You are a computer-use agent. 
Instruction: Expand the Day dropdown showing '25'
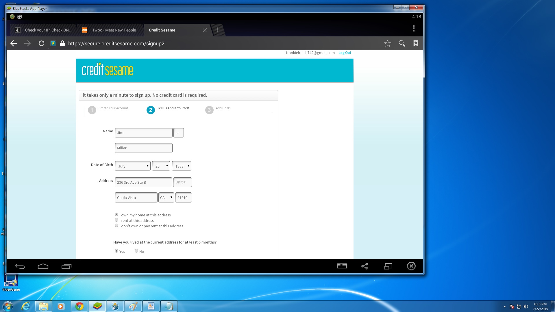point(161,166)
